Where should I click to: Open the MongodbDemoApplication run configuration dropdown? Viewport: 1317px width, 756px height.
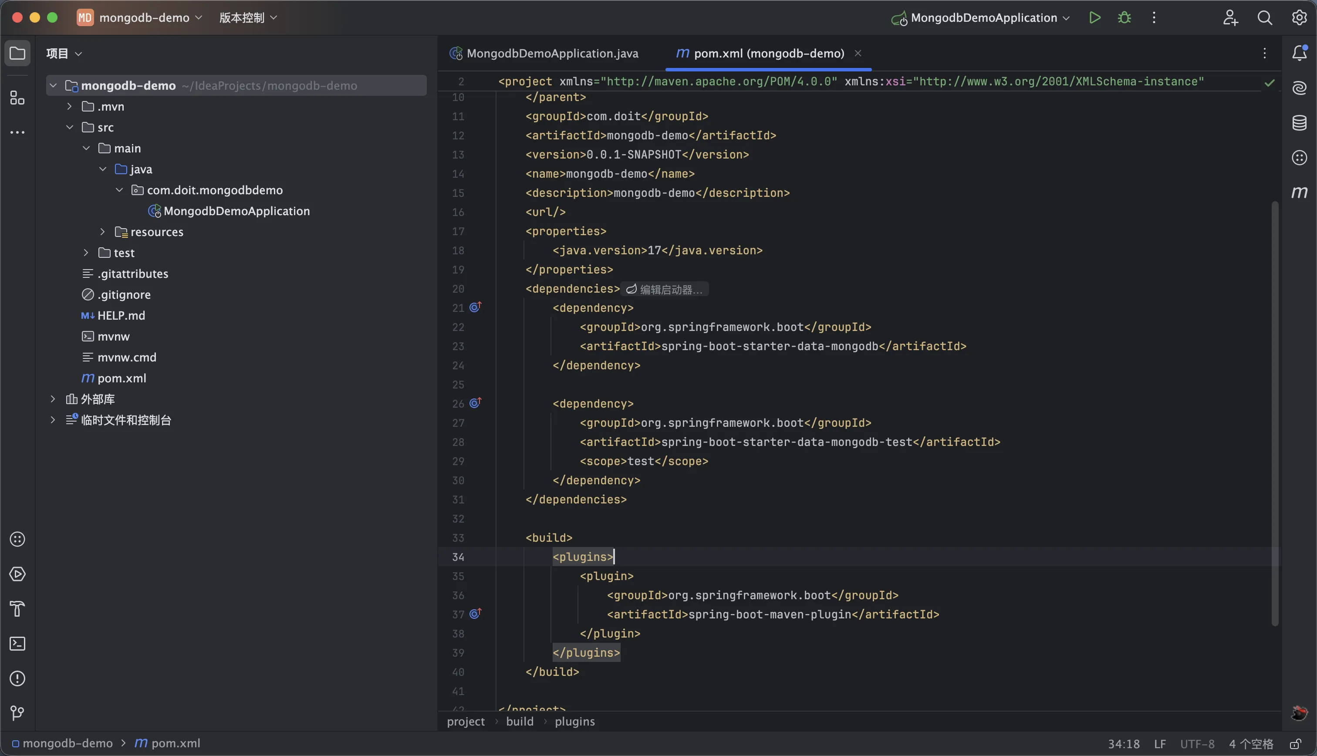(x=983, y=18)
